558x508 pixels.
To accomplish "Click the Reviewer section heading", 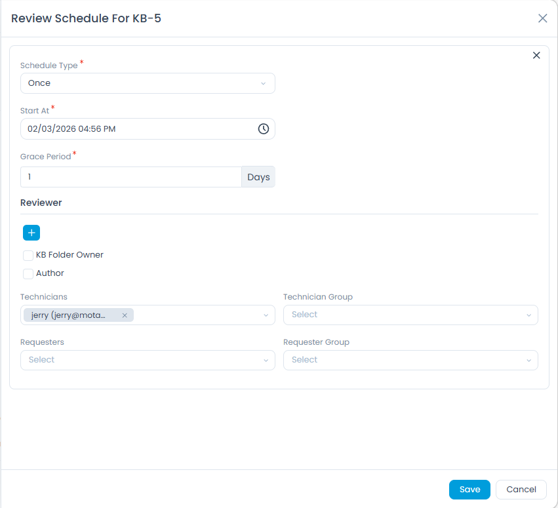I will (41, 203).
